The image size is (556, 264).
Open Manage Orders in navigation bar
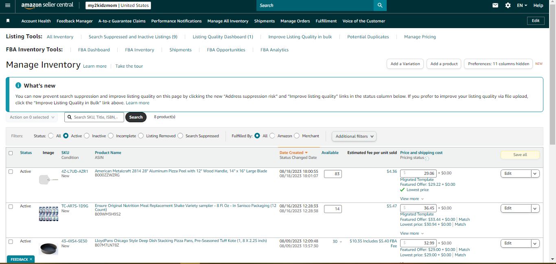point(295,21)
